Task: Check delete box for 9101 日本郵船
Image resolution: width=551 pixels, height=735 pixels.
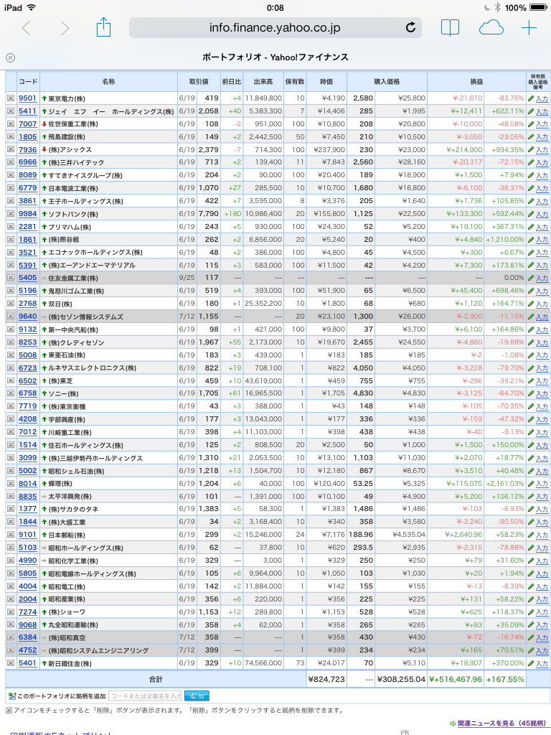Action: [10, 534]
